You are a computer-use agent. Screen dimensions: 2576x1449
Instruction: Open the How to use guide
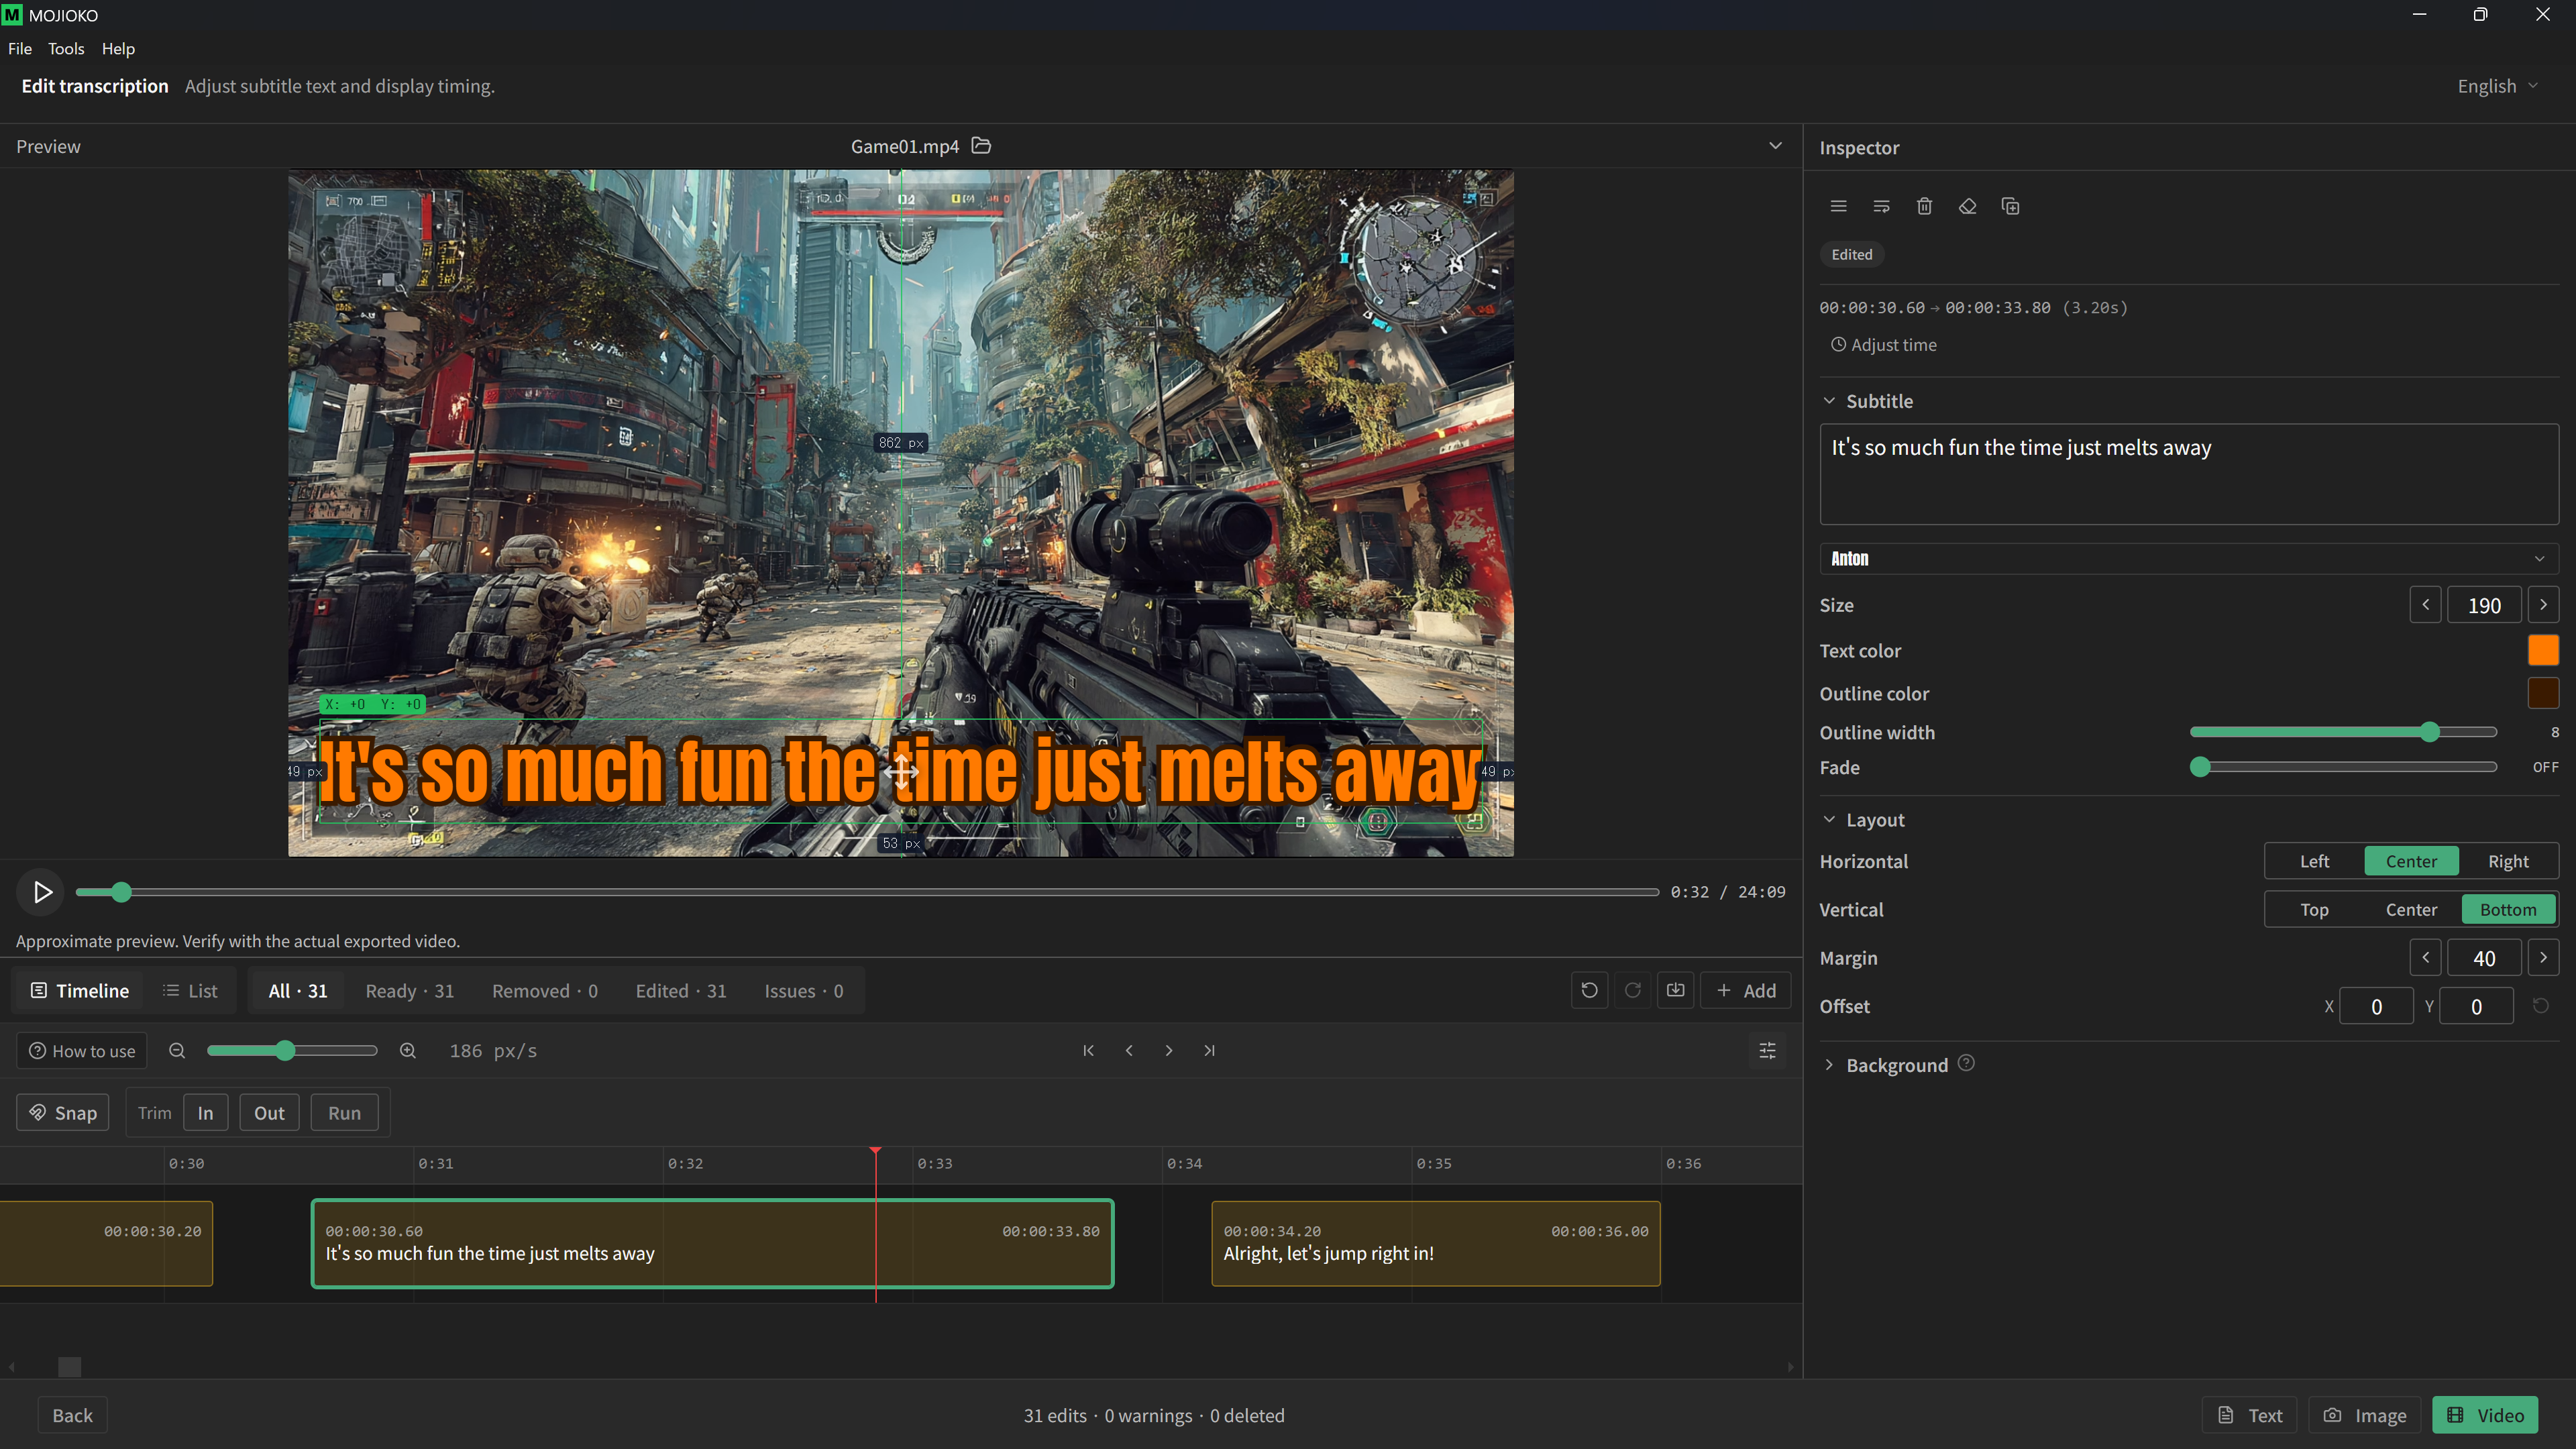tap(82, 1050)
